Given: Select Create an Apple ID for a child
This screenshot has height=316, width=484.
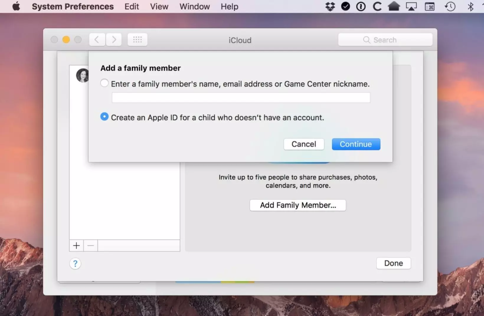Looking at the screenshot, I should 104,117.
